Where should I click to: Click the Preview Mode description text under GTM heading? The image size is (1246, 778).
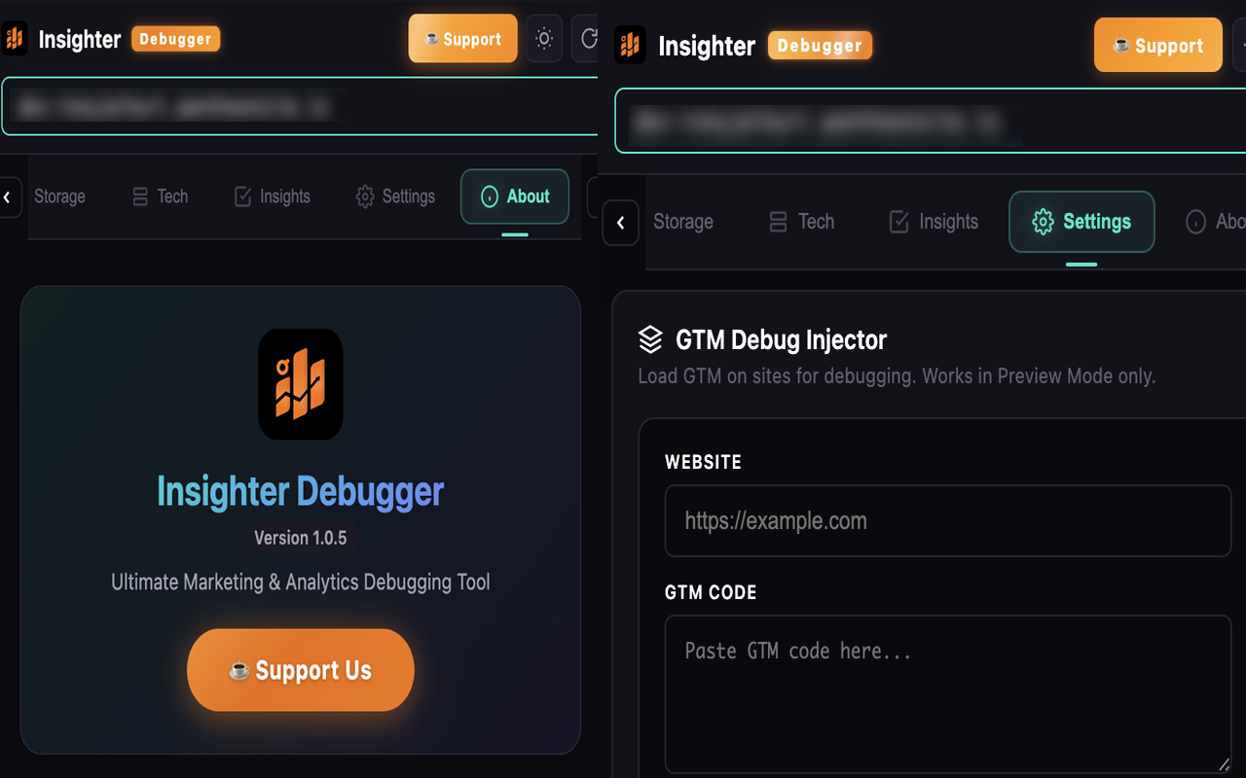(897, 375)
